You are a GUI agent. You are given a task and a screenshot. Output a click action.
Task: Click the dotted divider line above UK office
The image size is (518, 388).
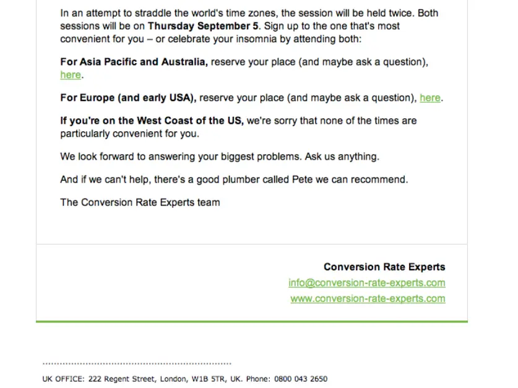pos(136,363)
